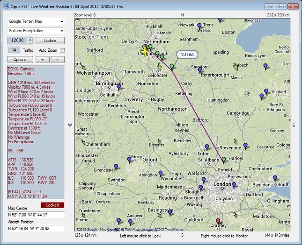Viewport: 302px width, 245px height.
Task: Click the red Locked indicator
Action: tap(52, 205)
